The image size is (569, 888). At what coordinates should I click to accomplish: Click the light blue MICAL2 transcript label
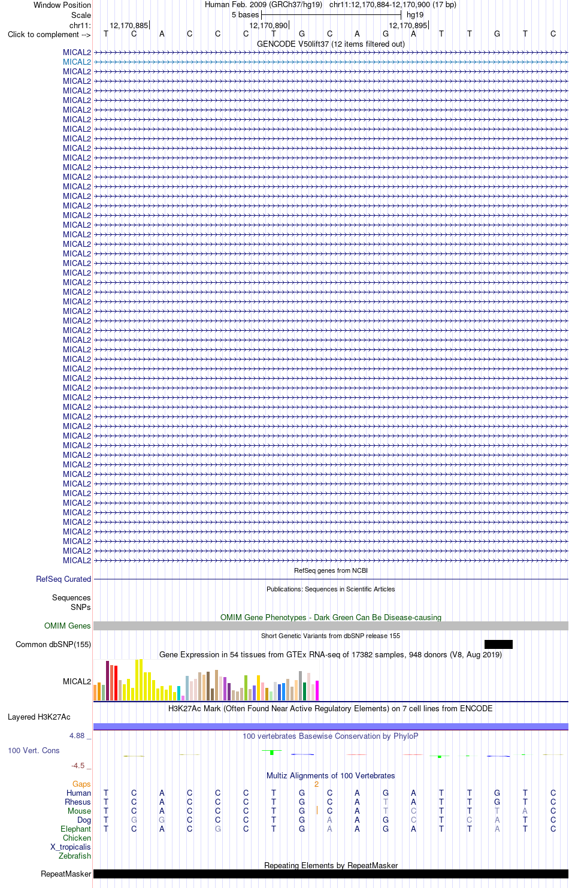(x=77, y=62)
